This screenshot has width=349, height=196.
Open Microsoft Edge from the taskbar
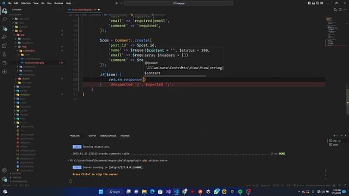tap(152, 192)
